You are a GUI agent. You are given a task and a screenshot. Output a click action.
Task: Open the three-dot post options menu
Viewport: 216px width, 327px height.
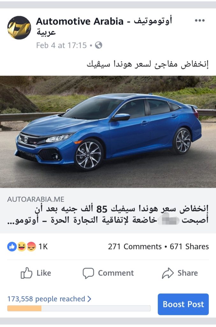200,20
